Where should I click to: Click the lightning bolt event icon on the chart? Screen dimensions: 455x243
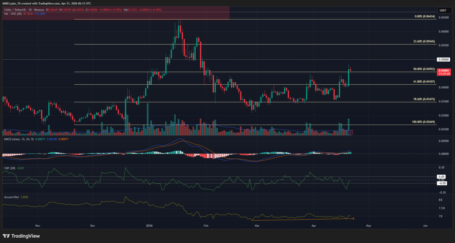[x=350, y=133]
